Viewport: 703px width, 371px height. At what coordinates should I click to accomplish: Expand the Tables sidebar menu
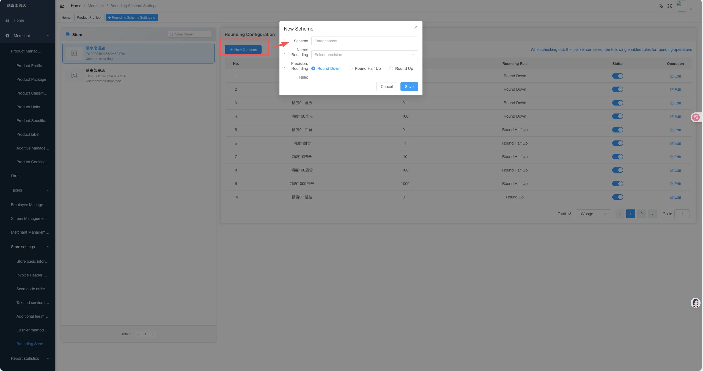(x=30, y=190)
